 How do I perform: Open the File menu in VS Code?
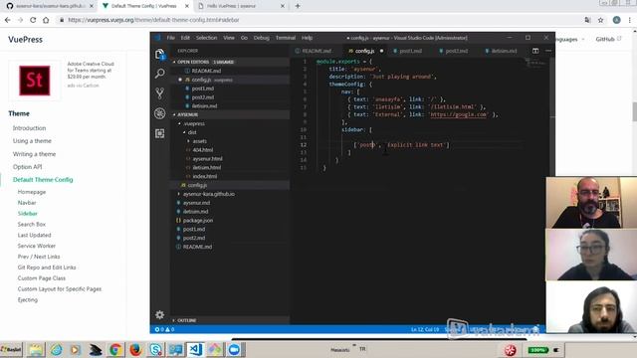[170, 38]
